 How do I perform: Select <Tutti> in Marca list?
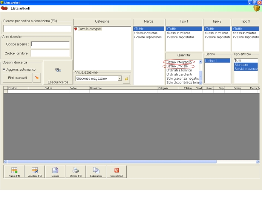149,29
